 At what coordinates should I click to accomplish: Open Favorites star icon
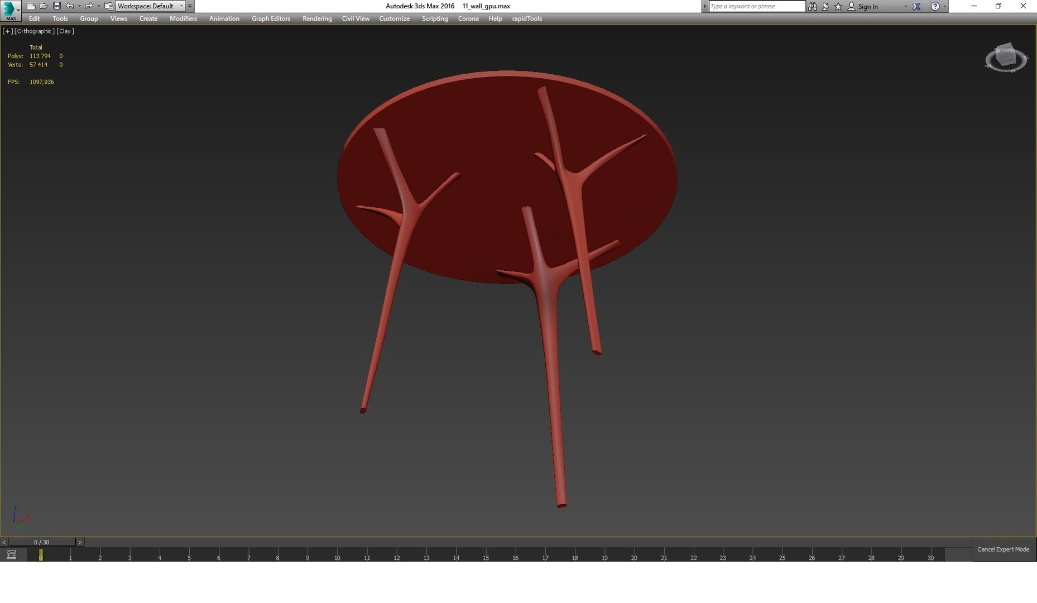pos(838,6)
